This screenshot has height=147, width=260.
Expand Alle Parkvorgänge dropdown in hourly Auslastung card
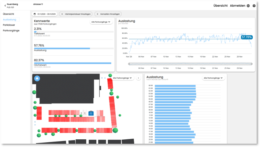[x=213, y=78]
